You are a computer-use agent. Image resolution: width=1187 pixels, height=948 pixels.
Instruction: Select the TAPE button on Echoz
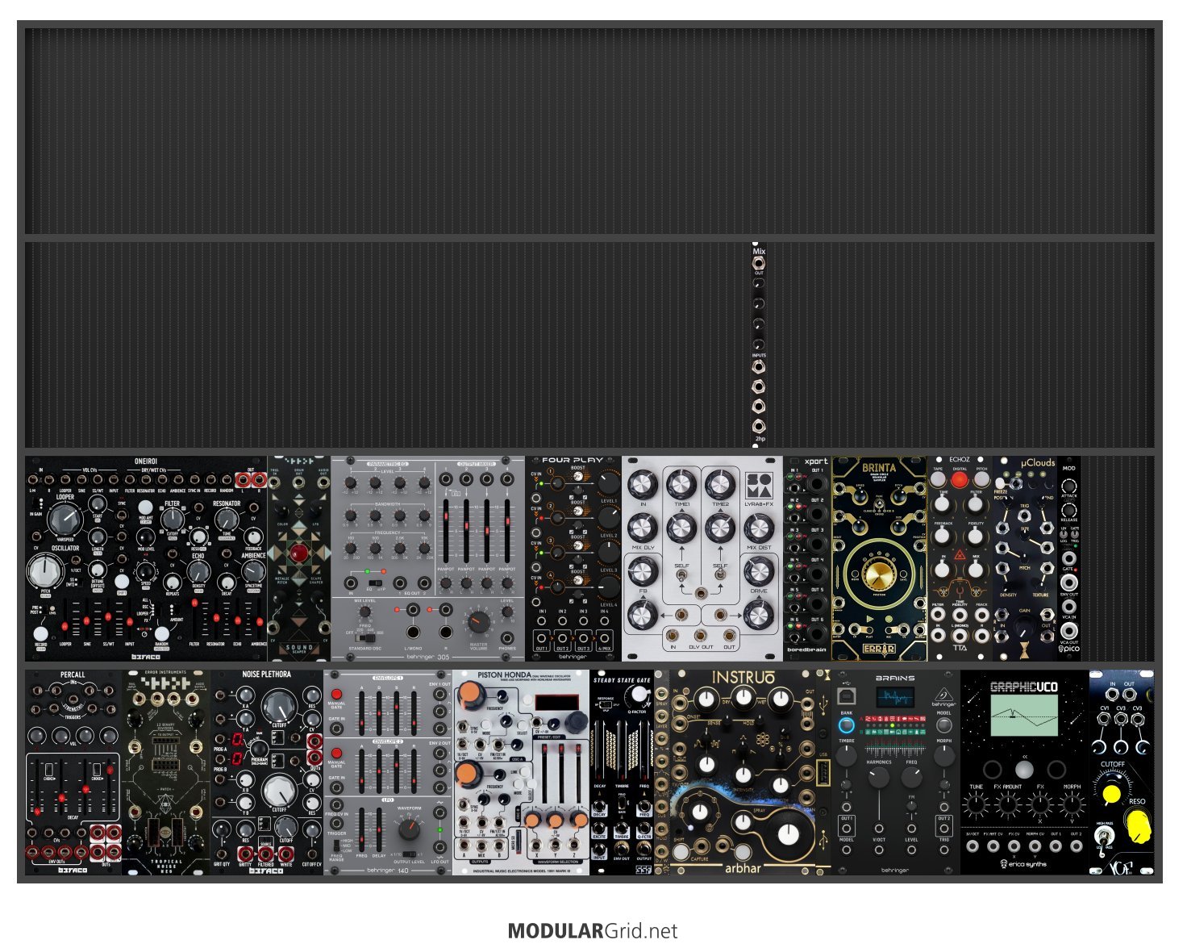pos(938,479)
